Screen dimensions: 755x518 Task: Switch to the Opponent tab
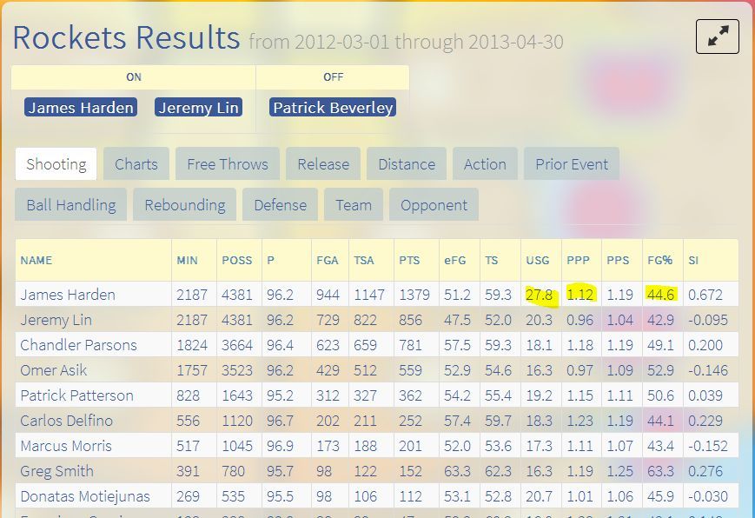(434, 205)
